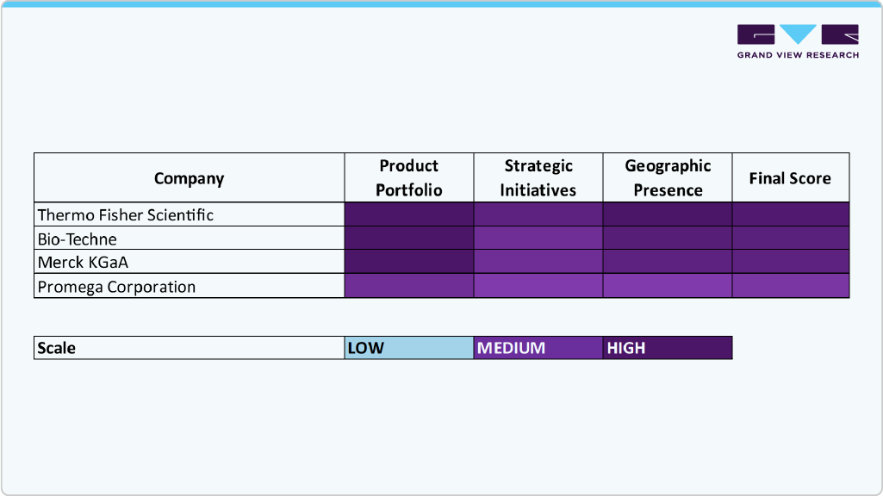Click the Bio-Techne row label
The image size is (883, 496).
point(78,239)
